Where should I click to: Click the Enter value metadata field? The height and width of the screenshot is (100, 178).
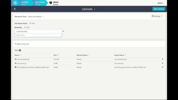pos(38,35)
